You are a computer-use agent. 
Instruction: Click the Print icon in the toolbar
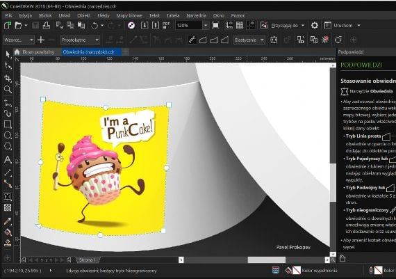click(47, 25)
